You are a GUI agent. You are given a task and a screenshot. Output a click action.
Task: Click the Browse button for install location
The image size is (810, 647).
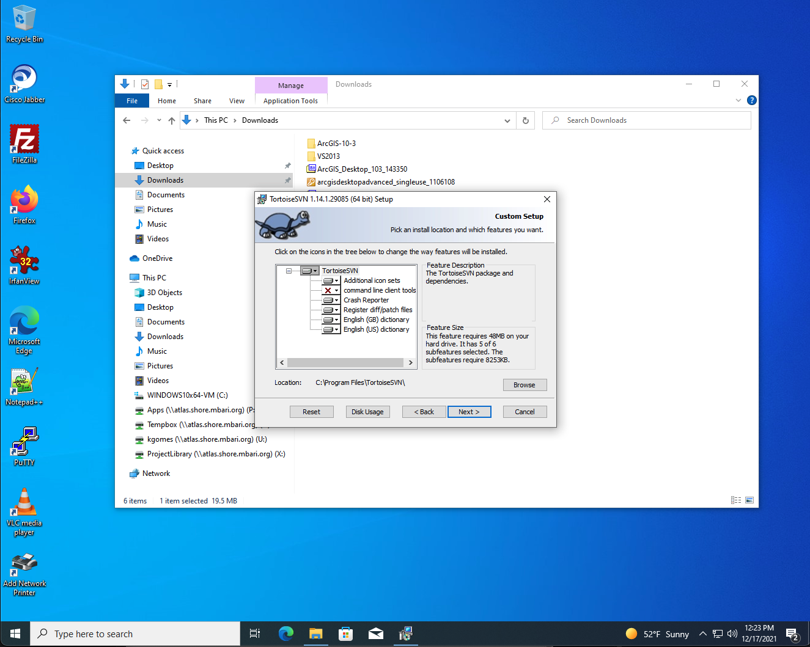coord(525,385)
